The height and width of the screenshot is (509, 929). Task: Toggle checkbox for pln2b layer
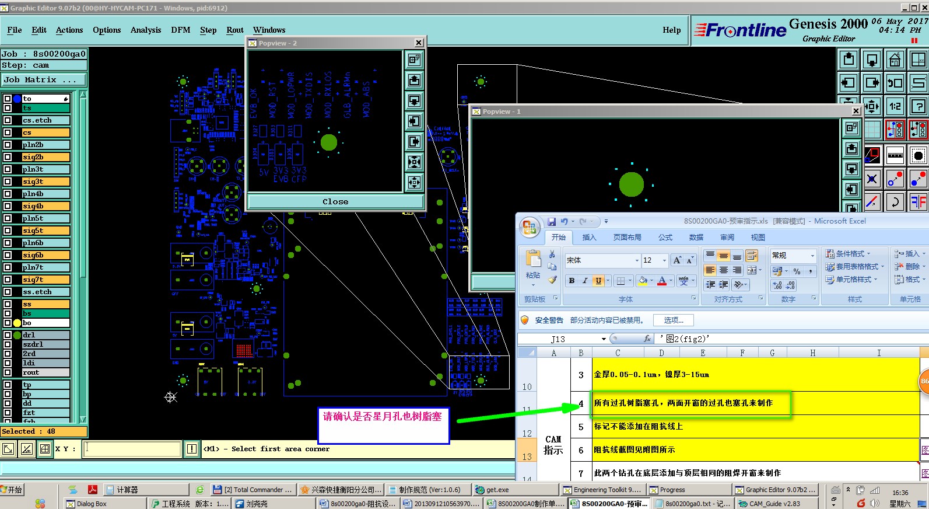click(x=8, y=145)
